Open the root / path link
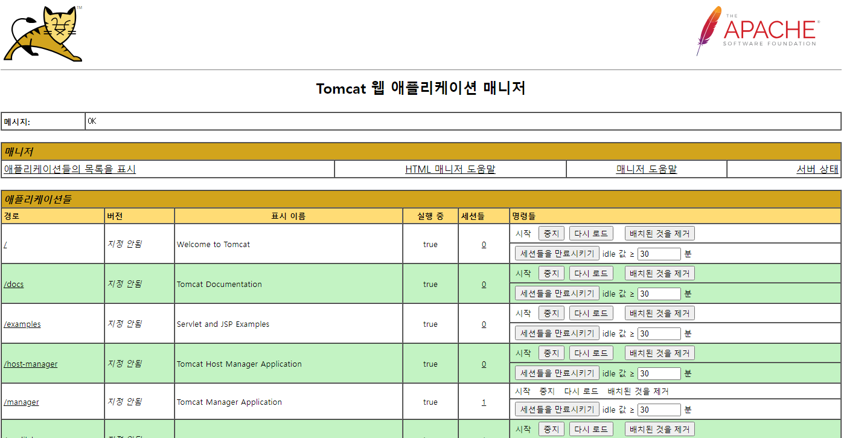This screenshot has height=438, width=844. 5,245
